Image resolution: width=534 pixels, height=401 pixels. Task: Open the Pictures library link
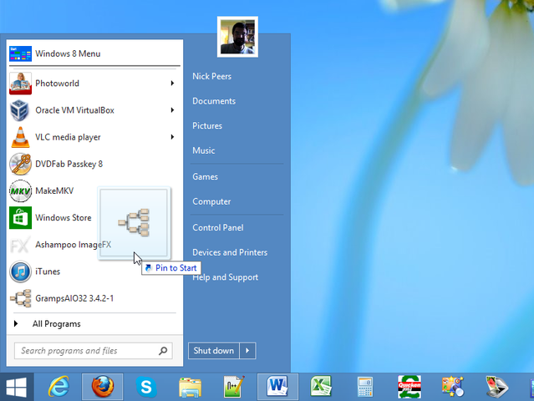207,126
